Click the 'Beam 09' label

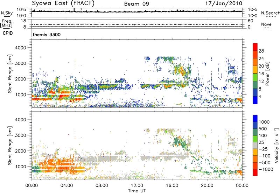pyautogui.click(x=136, y=4)
